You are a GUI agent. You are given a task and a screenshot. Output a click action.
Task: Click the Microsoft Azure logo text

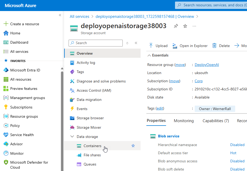20,6
